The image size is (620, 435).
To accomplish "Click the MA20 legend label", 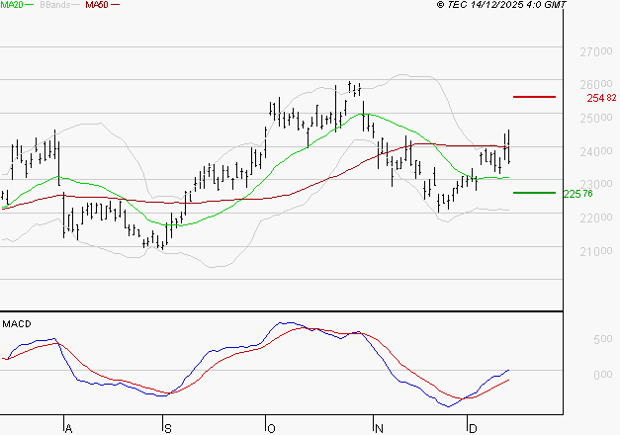I will (x=12, y=5).
